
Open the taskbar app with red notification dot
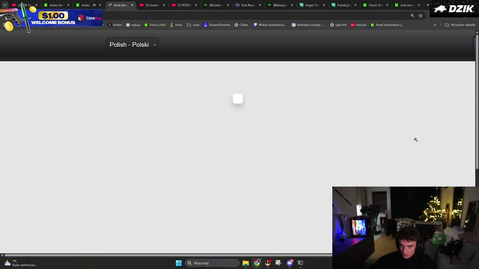tap(268, 263)
